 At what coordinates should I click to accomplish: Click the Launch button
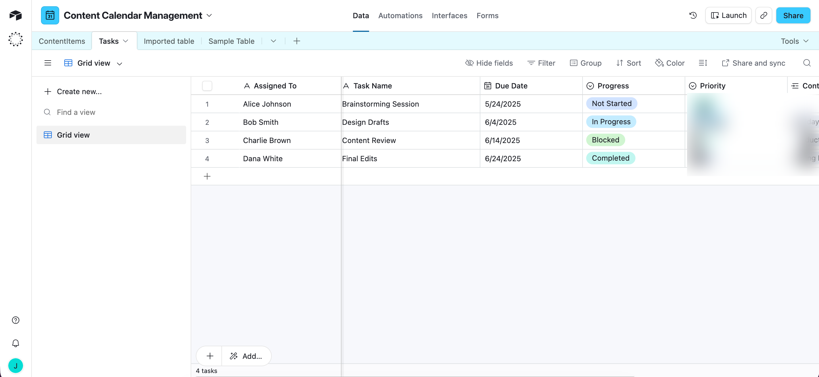728,15
